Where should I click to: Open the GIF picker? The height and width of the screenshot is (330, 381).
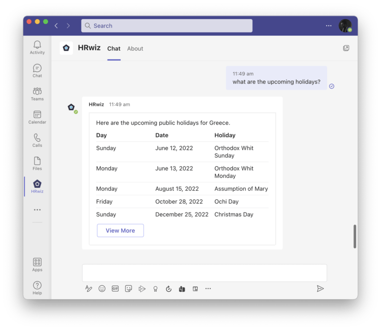tap(115, 288)
